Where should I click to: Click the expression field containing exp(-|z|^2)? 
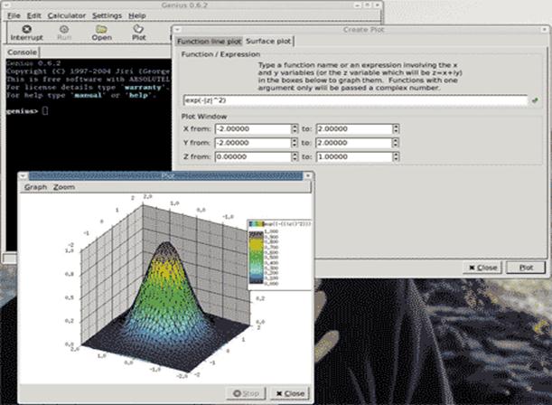tap(356, 100)
